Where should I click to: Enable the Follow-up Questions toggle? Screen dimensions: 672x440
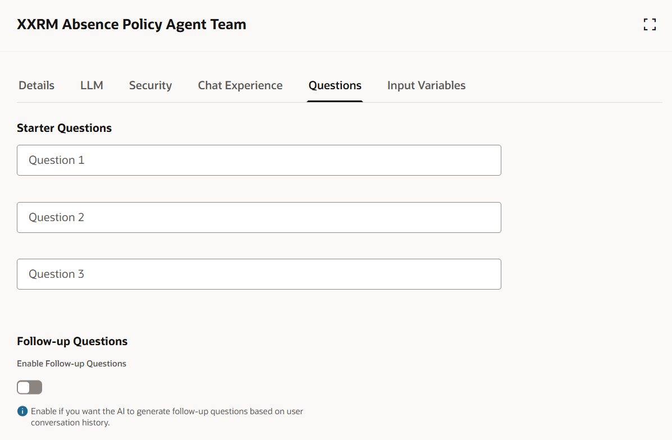coord(30,387)
